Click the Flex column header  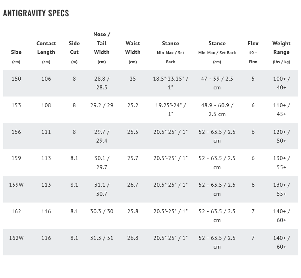point(253,44)
